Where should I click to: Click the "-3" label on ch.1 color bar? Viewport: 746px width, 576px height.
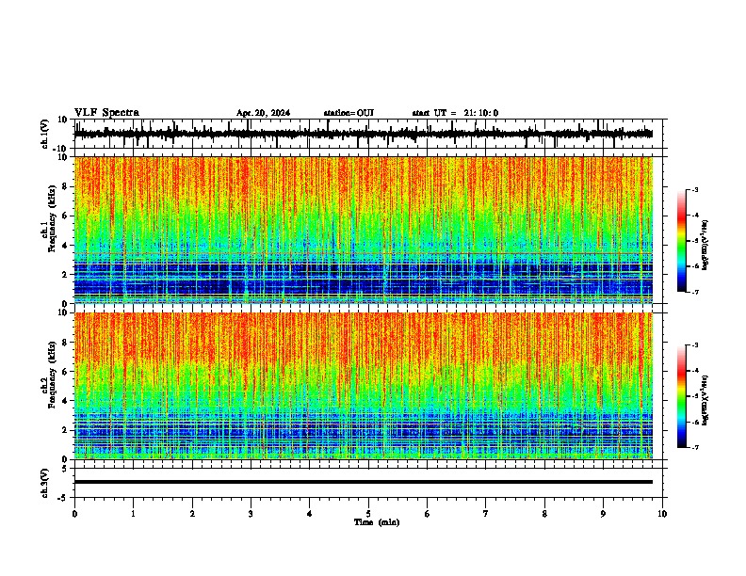(694, 189)
